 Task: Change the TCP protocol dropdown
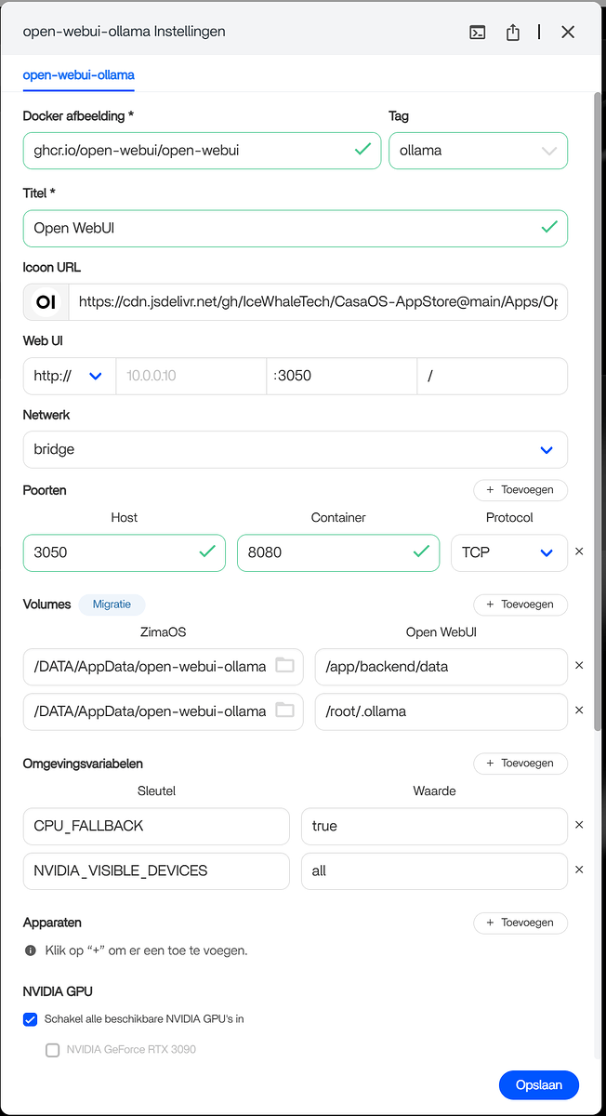coord(508,552)
